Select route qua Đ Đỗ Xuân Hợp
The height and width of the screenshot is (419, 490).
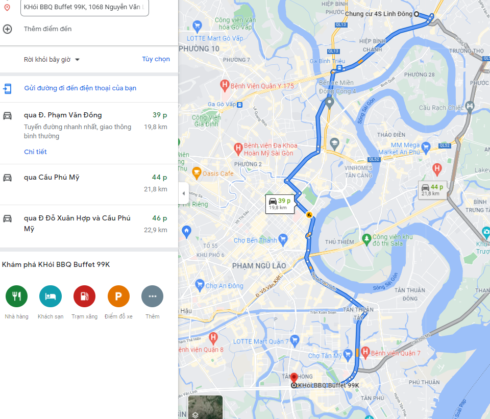(x=89, y=226)
